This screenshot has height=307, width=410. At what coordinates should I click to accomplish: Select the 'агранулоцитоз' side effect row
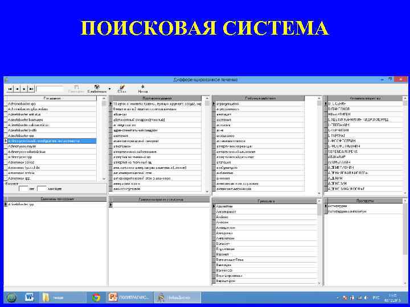click(x=260, y=103)
